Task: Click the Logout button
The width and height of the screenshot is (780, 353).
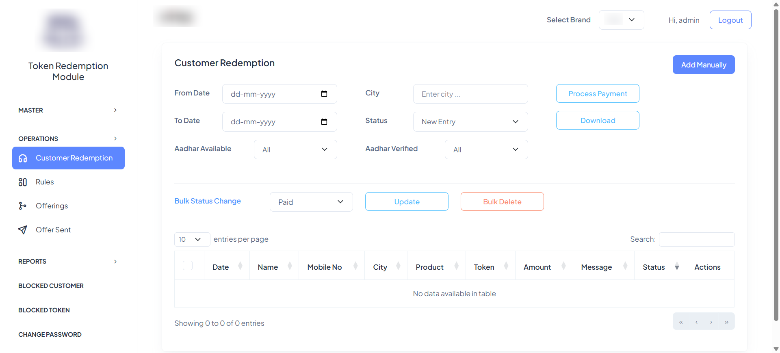Action: pyautogui.click(x=730, y=20)
